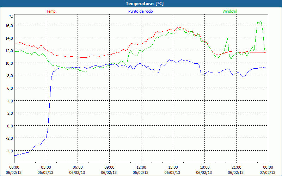Click the 0,0 y-axis value
282x176 pixels.
point(10,126)
